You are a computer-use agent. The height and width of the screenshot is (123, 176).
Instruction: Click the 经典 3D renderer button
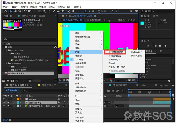pyautogui.click(x=131, y=20)
